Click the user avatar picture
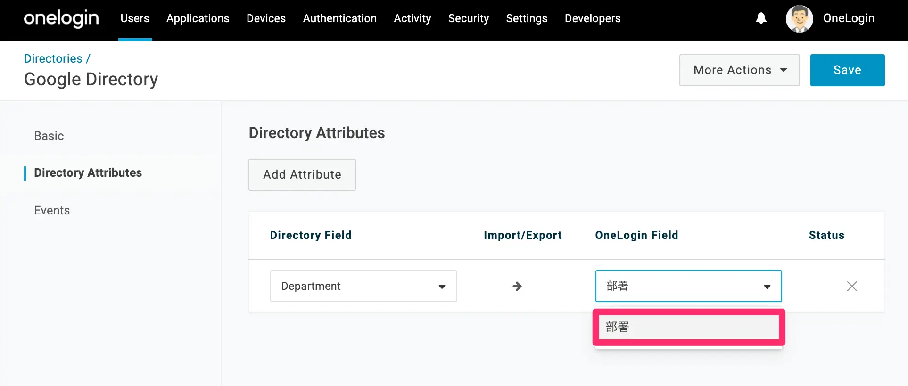The image size is (908, 386). pos(799,19)
